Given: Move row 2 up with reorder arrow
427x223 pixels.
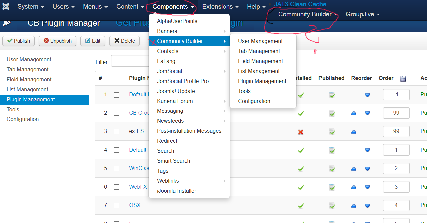Looking at the screenshot, I should pyautogui.click(x=354, y=113).
